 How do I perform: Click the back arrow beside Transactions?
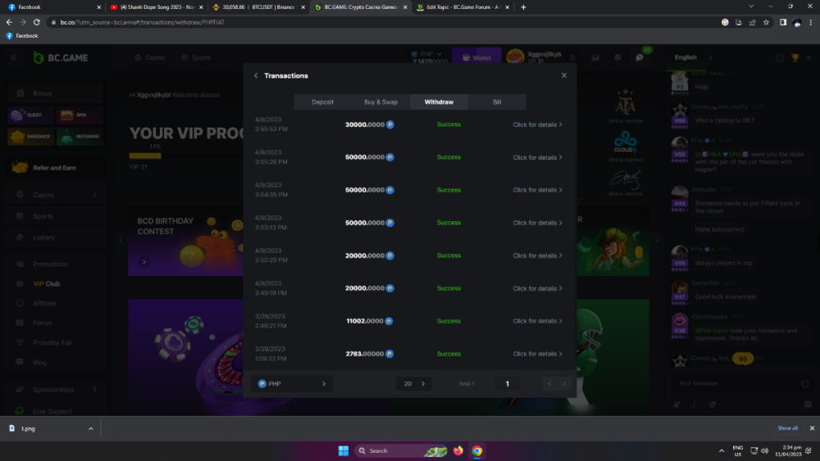(x=256, y=75)
